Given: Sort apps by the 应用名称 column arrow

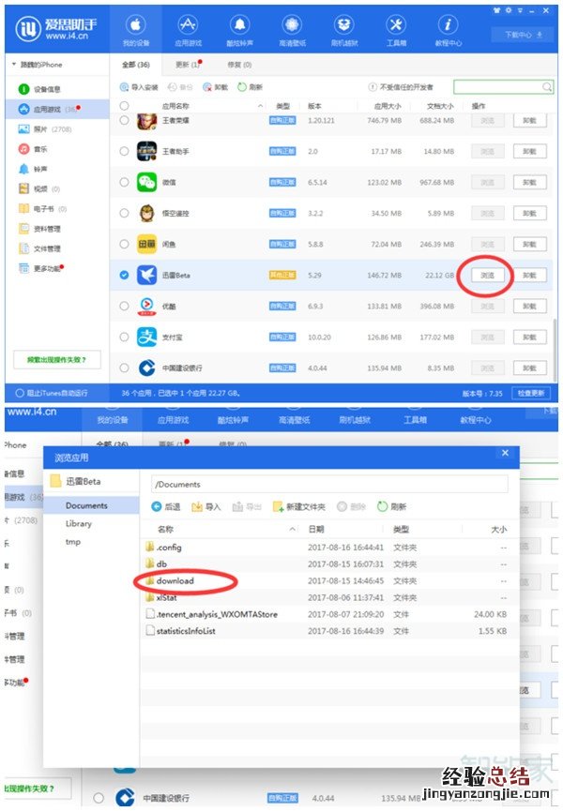Looking at the screenshot, I should tap(260, 106).
